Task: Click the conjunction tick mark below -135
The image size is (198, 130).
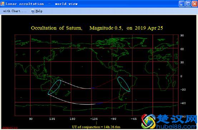Action: click(96, 123)
